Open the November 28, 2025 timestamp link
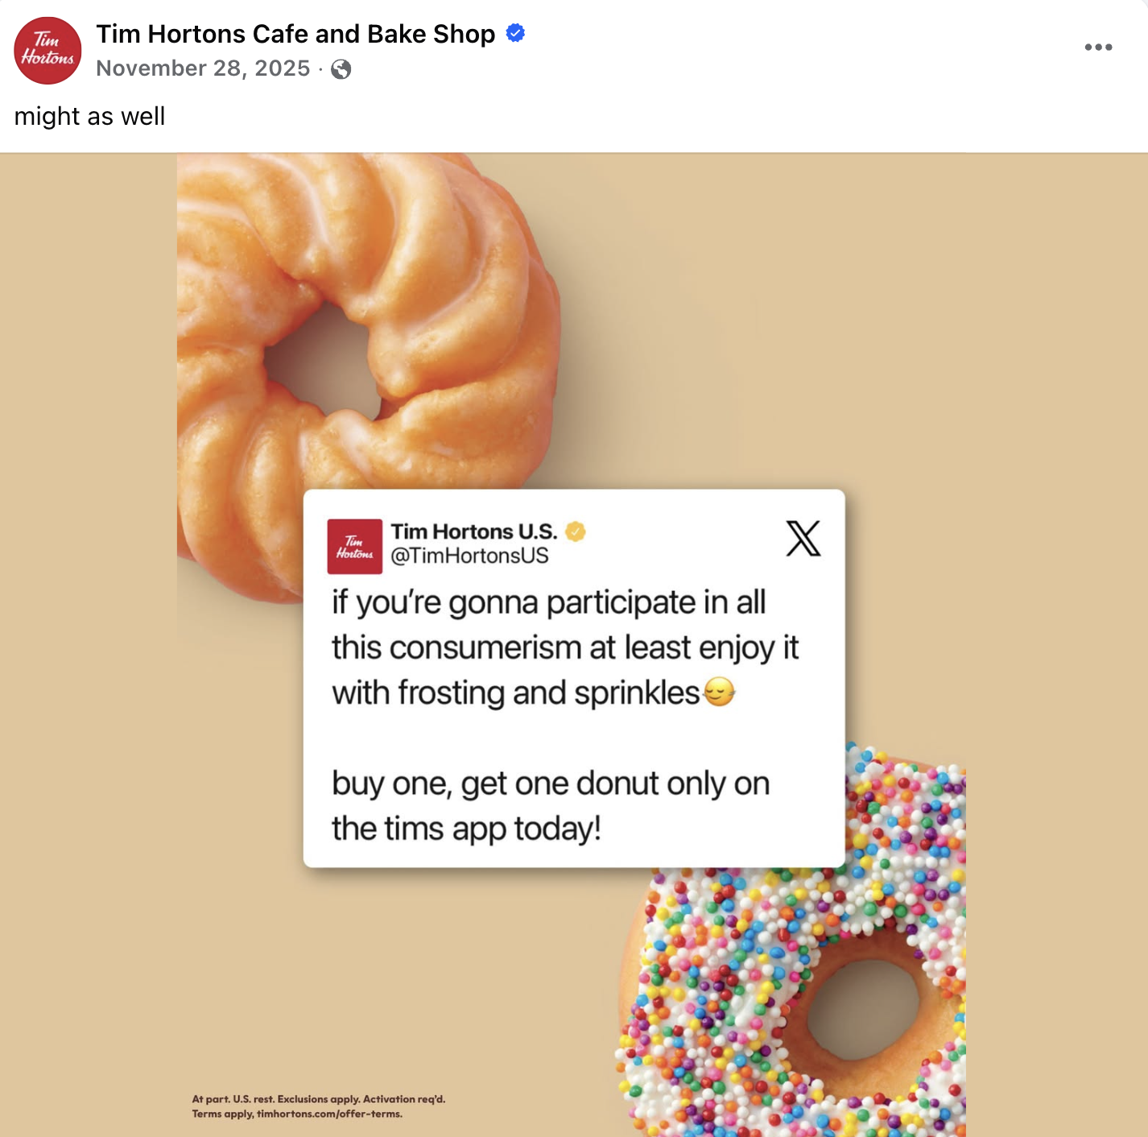 click(203, 68)
